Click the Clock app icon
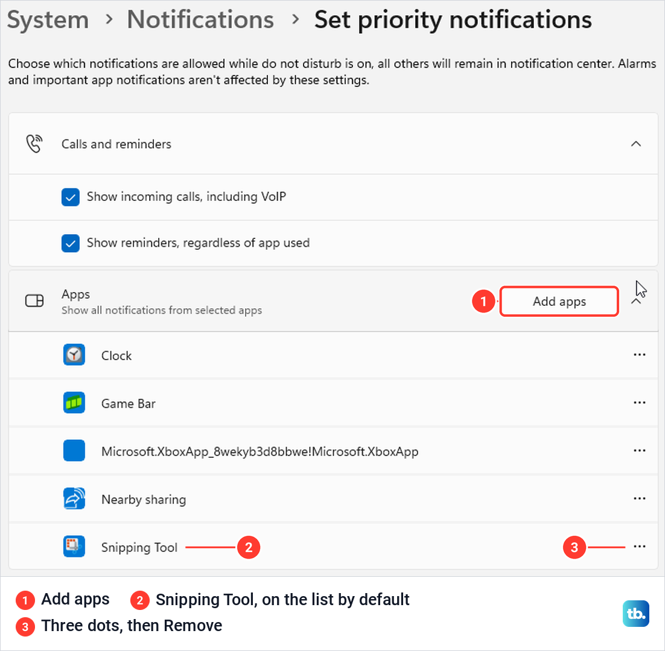The width and height of the screenshot is (665, 651). (74, 355)
